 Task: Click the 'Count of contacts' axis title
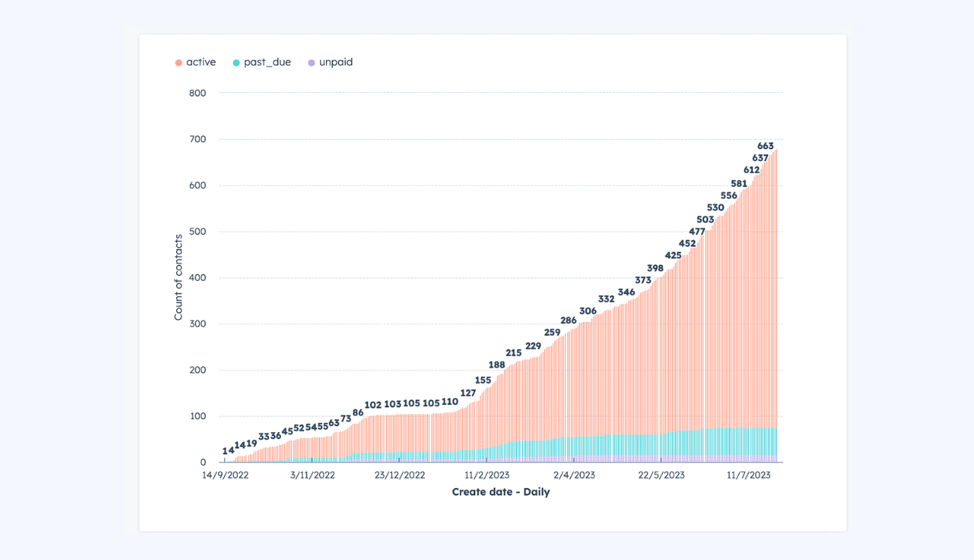178,278
